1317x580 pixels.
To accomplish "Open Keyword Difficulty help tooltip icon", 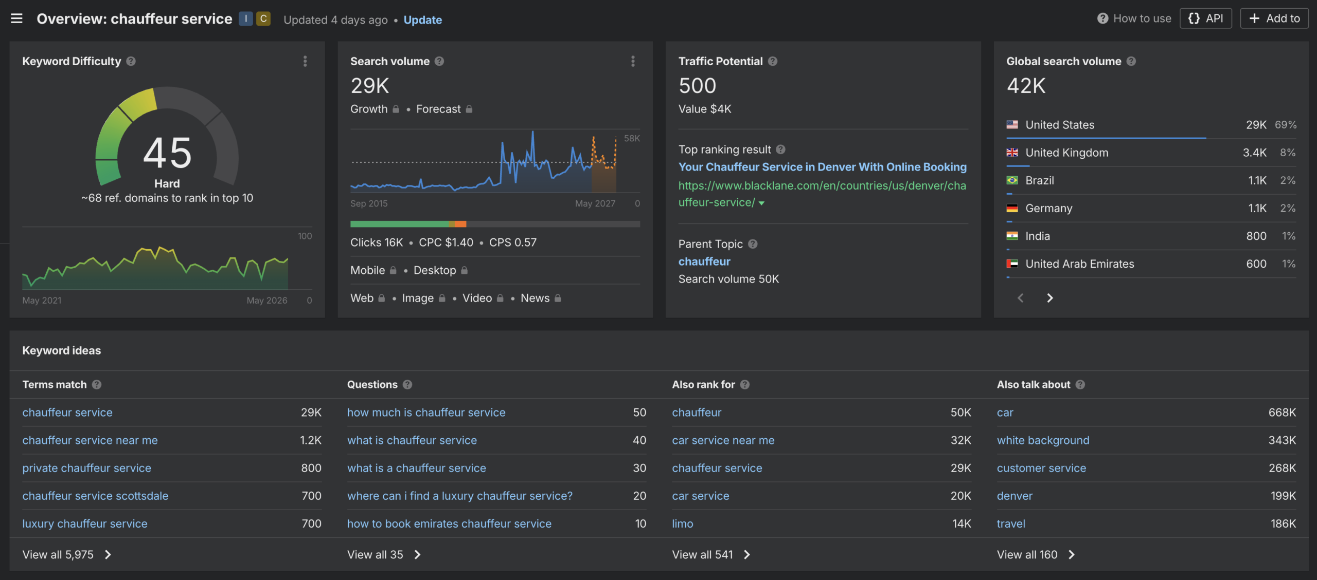I will [131, 61].
